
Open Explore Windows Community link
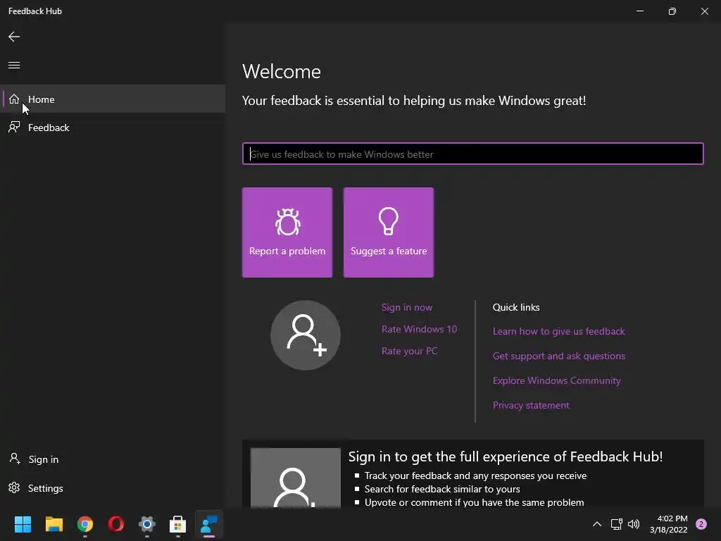(x=556, y=380)
